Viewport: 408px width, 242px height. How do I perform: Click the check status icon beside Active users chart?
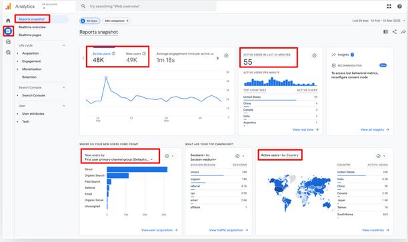pyautogui.click(x=226, y=55)
